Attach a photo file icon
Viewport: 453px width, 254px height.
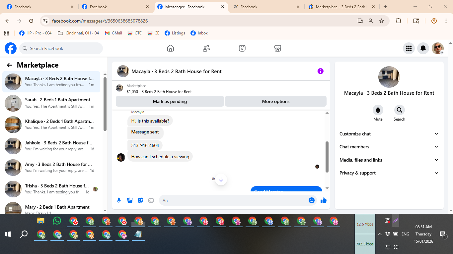(x=130, y=200)
